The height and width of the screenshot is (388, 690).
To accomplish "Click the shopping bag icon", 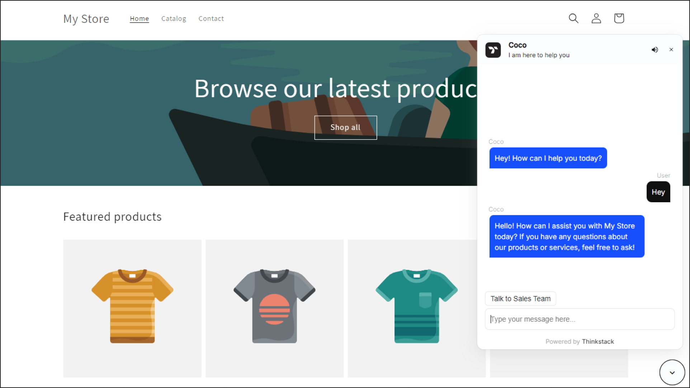I will coord(619,18).
